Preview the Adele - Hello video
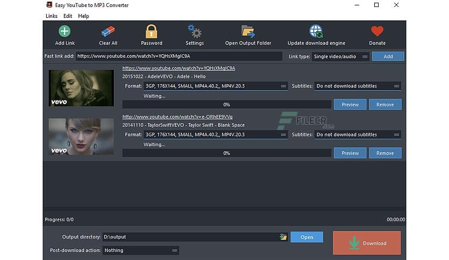This screenshot has width=449, height=260. pos(350,105)
